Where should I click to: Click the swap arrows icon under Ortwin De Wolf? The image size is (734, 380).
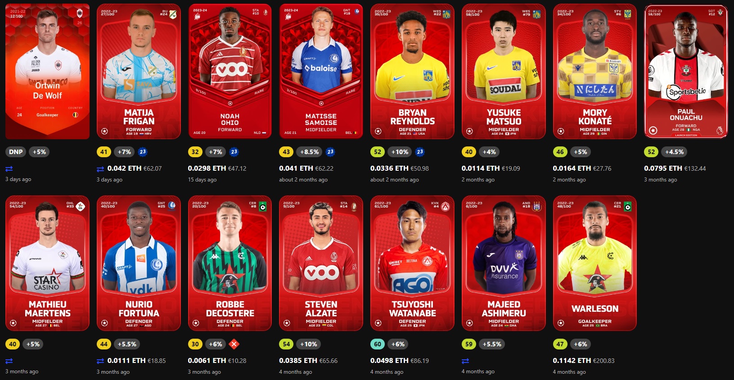(9, 169)
